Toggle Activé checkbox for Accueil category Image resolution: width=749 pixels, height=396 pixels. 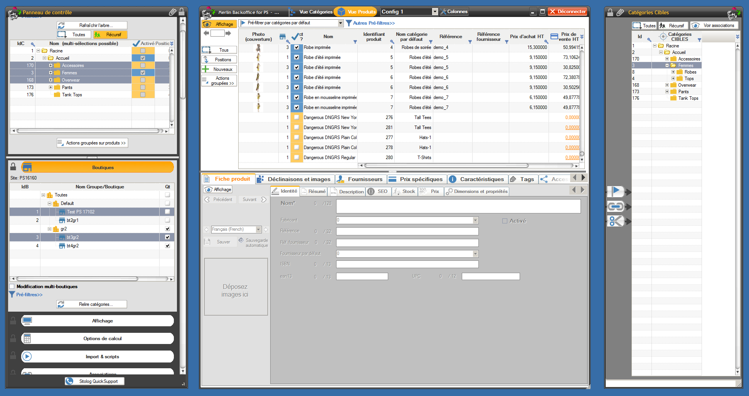click(143, 58)
